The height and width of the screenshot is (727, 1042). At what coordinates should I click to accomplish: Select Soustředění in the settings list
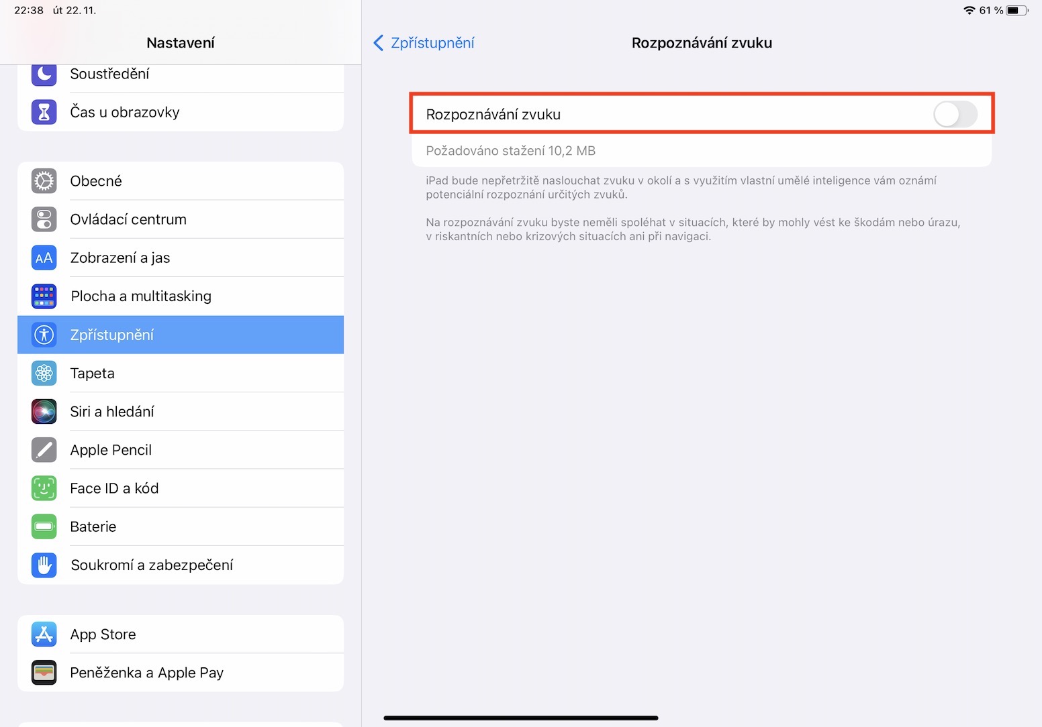(x=180, y=75)
